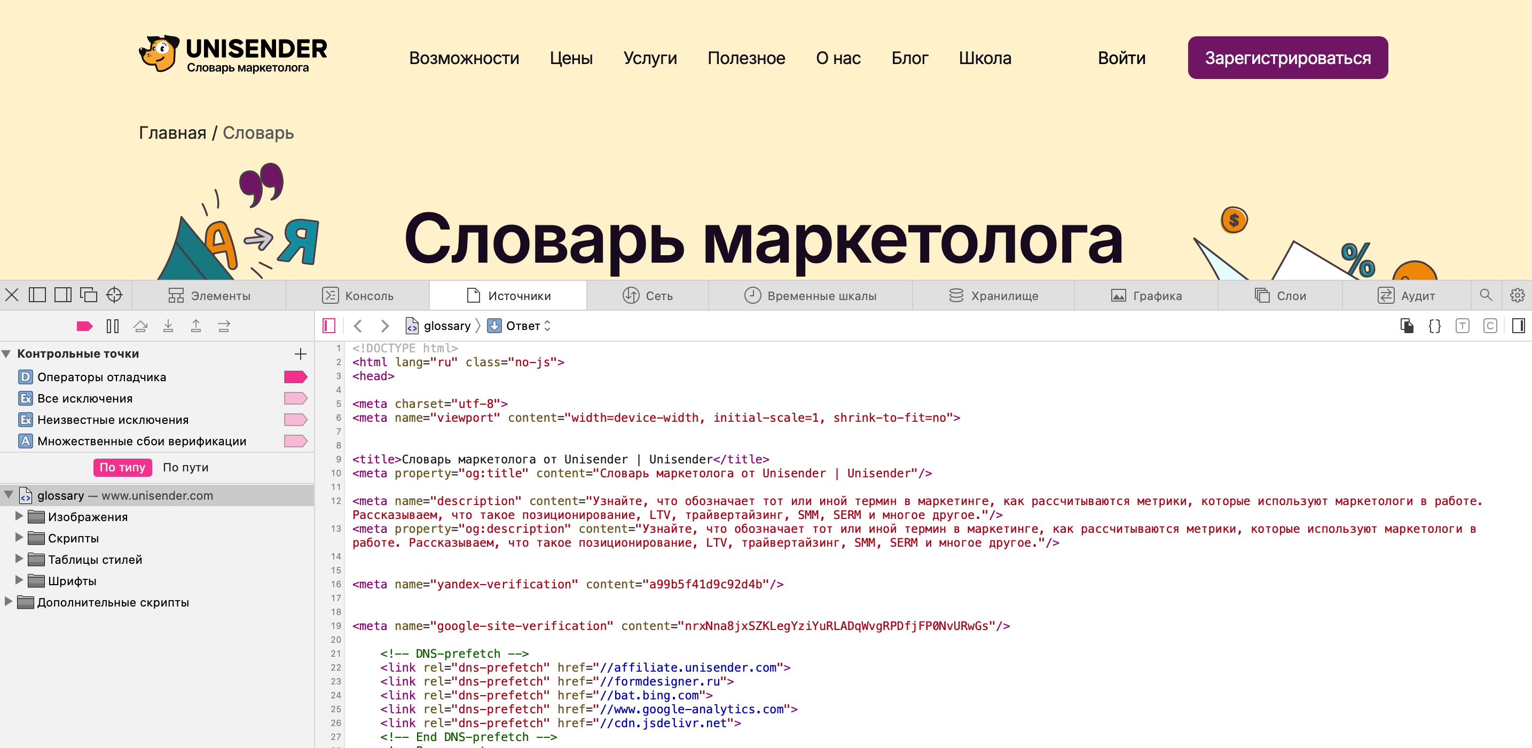The width and height of the screenshot is (1532, 748).
Task: Open inspector settings gear icon
Action: [1517, 295]
